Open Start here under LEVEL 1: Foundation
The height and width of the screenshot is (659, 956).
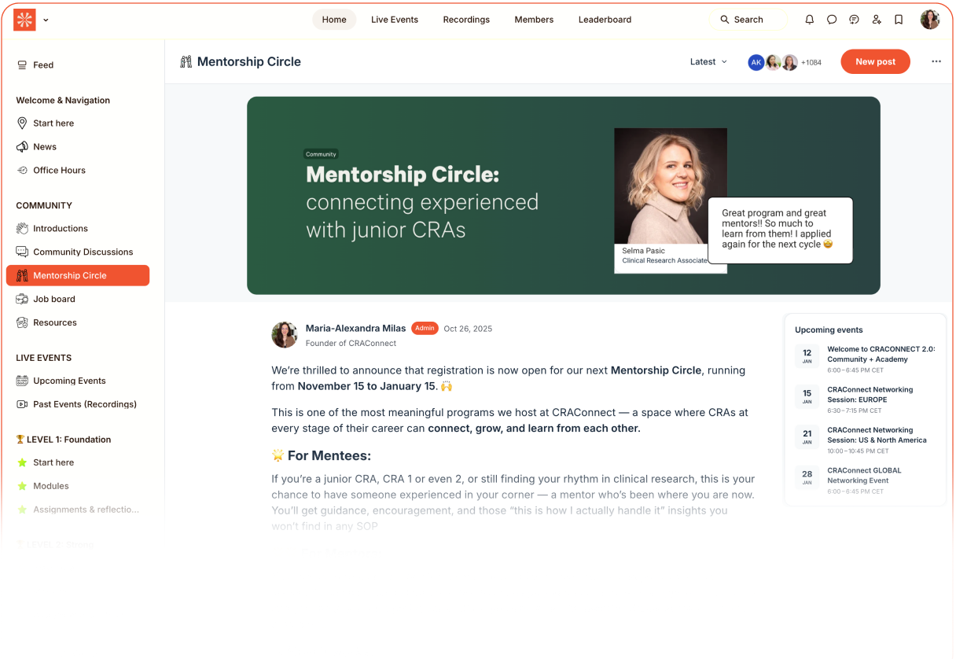78,462
